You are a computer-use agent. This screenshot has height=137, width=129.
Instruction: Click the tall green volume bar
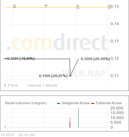click(x=78, y=118)
